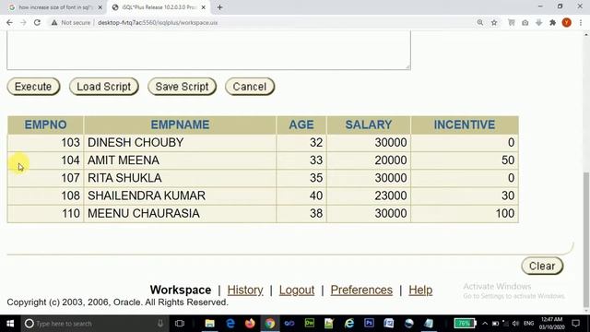Click the incentive 100 cell
The image size is (590, 332).
[465, 213]
